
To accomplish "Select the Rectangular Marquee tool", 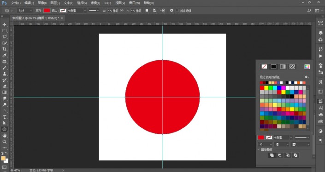I will tap(4, 31).
